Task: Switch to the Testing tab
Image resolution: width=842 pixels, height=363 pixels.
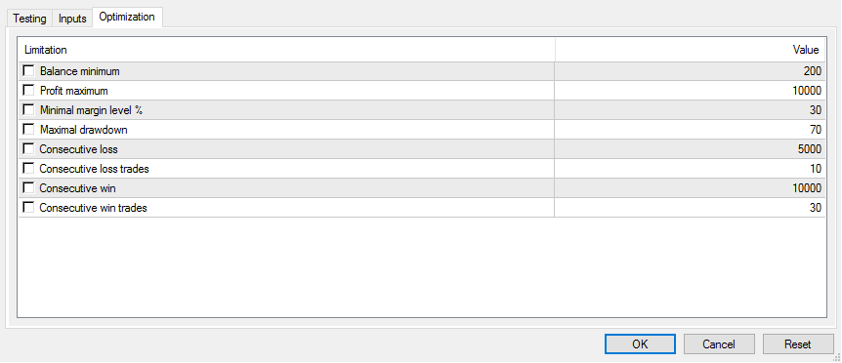Action: [x=29, y=19]
